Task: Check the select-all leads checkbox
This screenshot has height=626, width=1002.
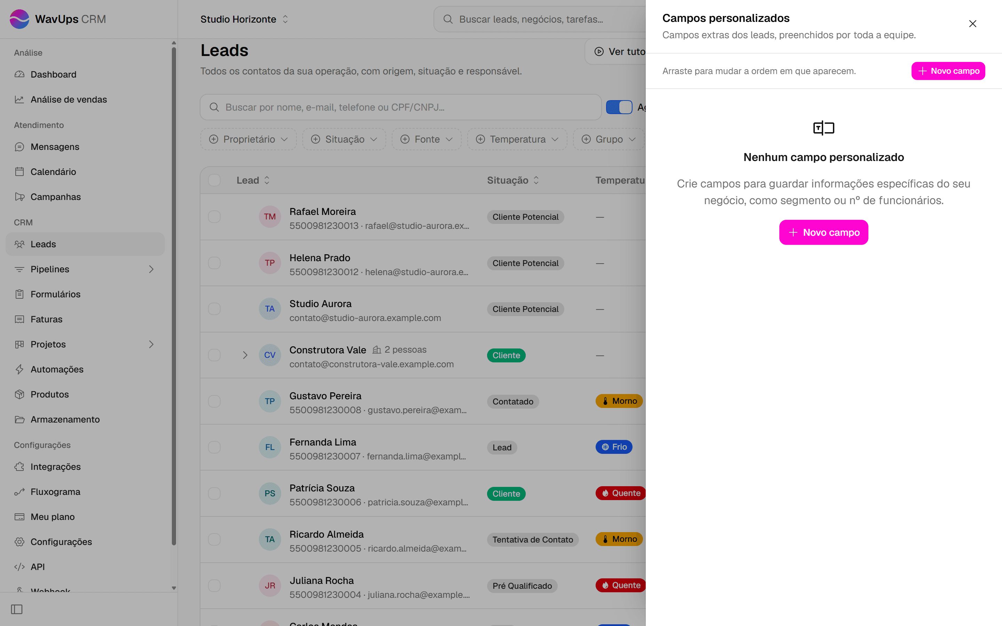Action: (x=214, y=180)
